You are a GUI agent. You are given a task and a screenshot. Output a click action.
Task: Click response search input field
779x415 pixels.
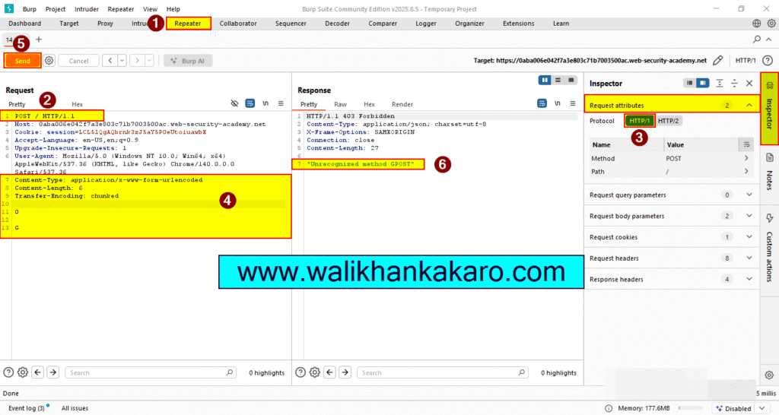point(443,372)
